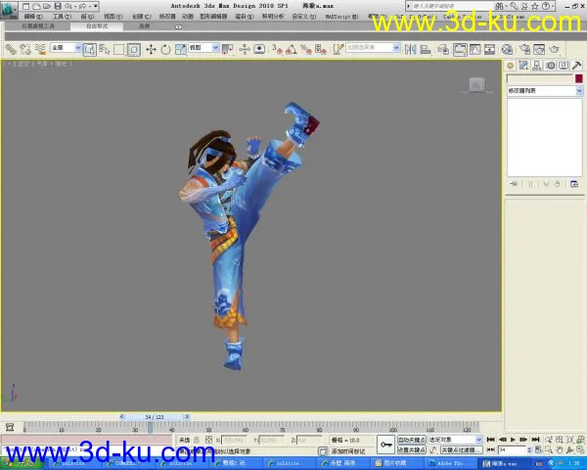Activate the Select and Rotate tool
The image size is (587, 470).
pyautogui.click(x=165, y=50)
